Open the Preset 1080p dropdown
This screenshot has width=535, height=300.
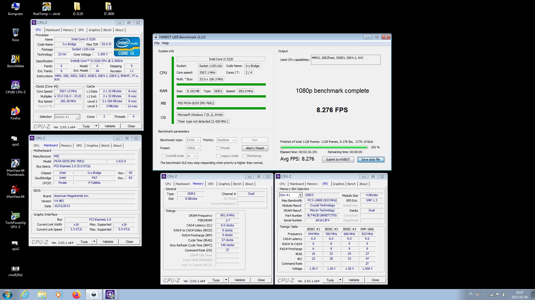click(193, 148)
